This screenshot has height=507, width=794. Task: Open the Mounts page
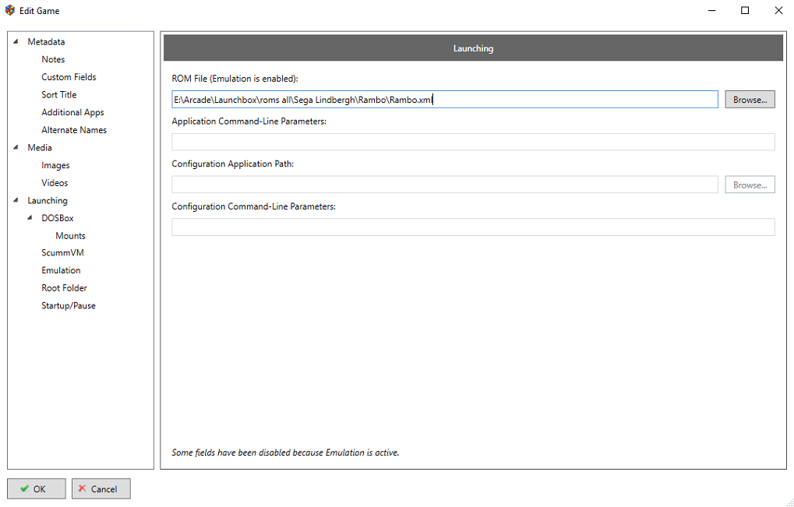[70, 236]
